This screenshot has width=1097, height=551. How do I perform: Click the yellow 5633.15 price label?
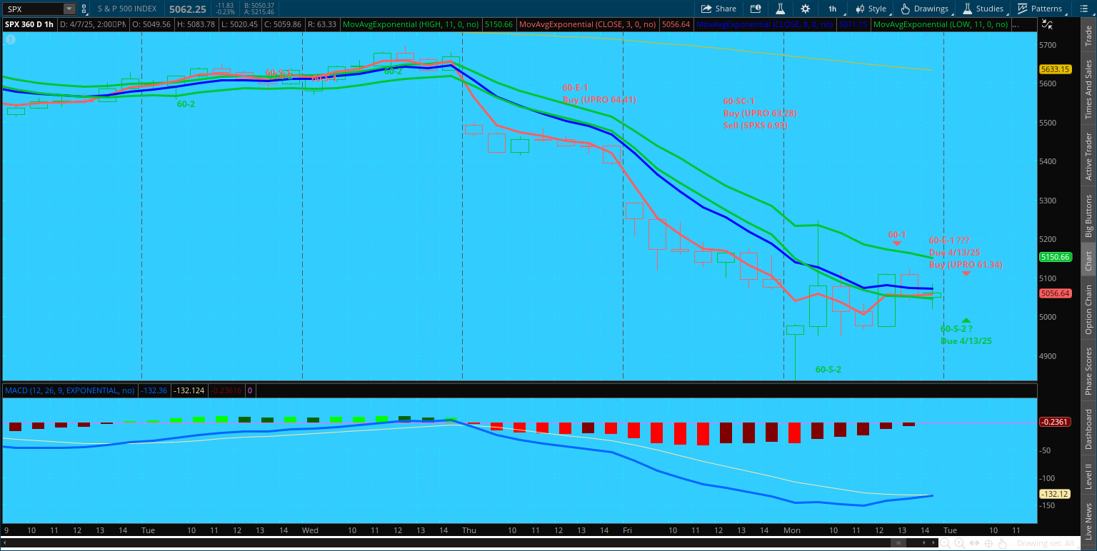[x=1054, y=69]
